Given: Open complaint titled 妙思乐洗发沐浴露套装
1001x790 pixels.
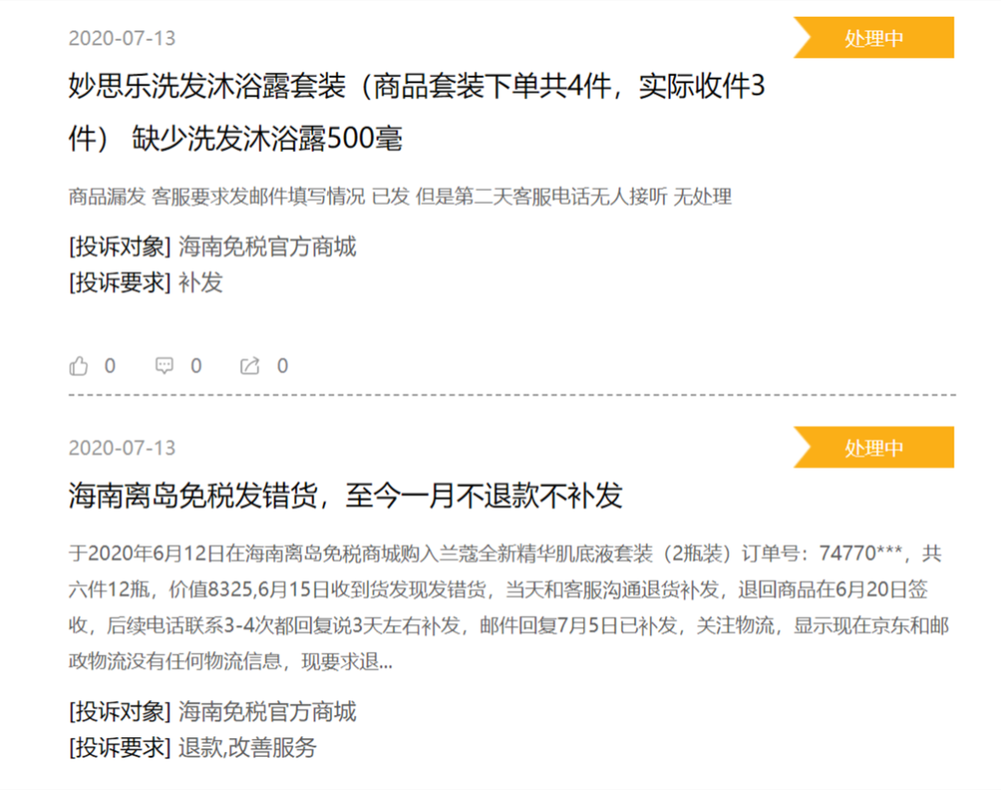Looking at the screenshot, I should (416, 112).
